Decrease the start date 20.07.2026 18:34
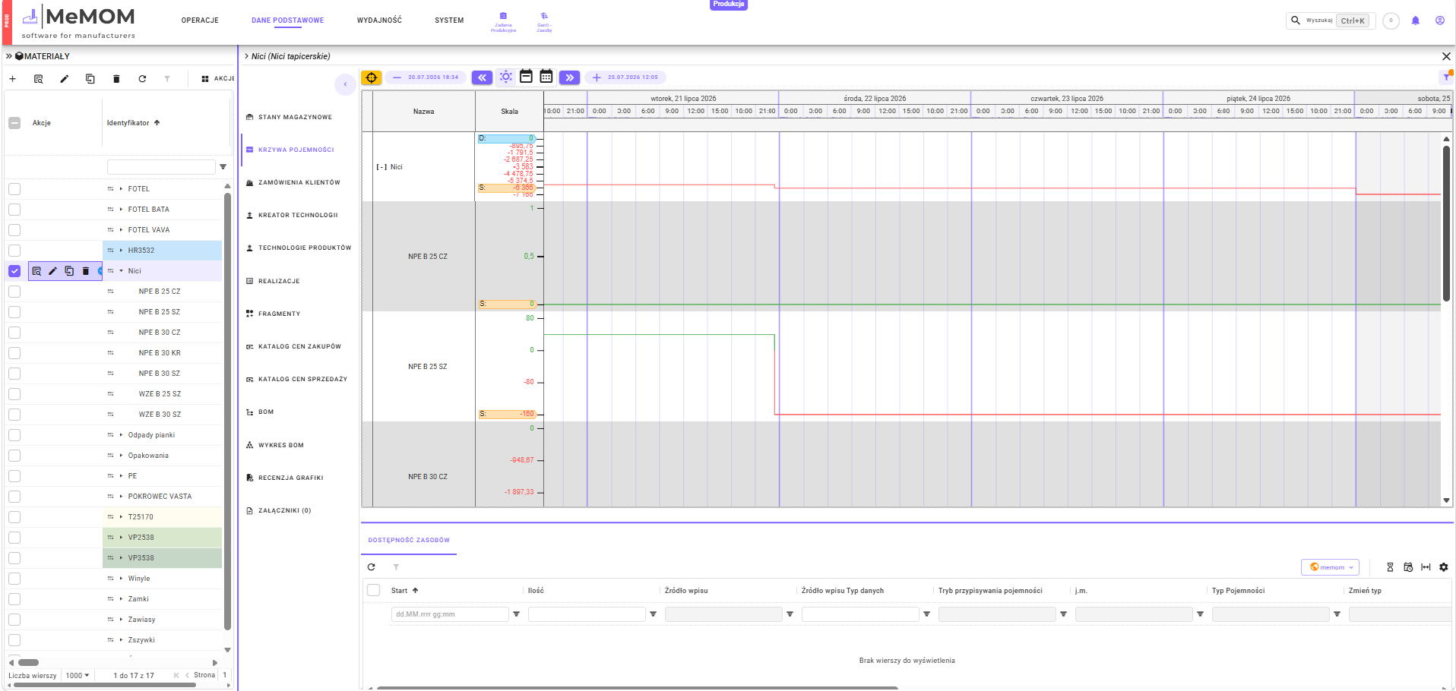 click(x=397, y=77)
